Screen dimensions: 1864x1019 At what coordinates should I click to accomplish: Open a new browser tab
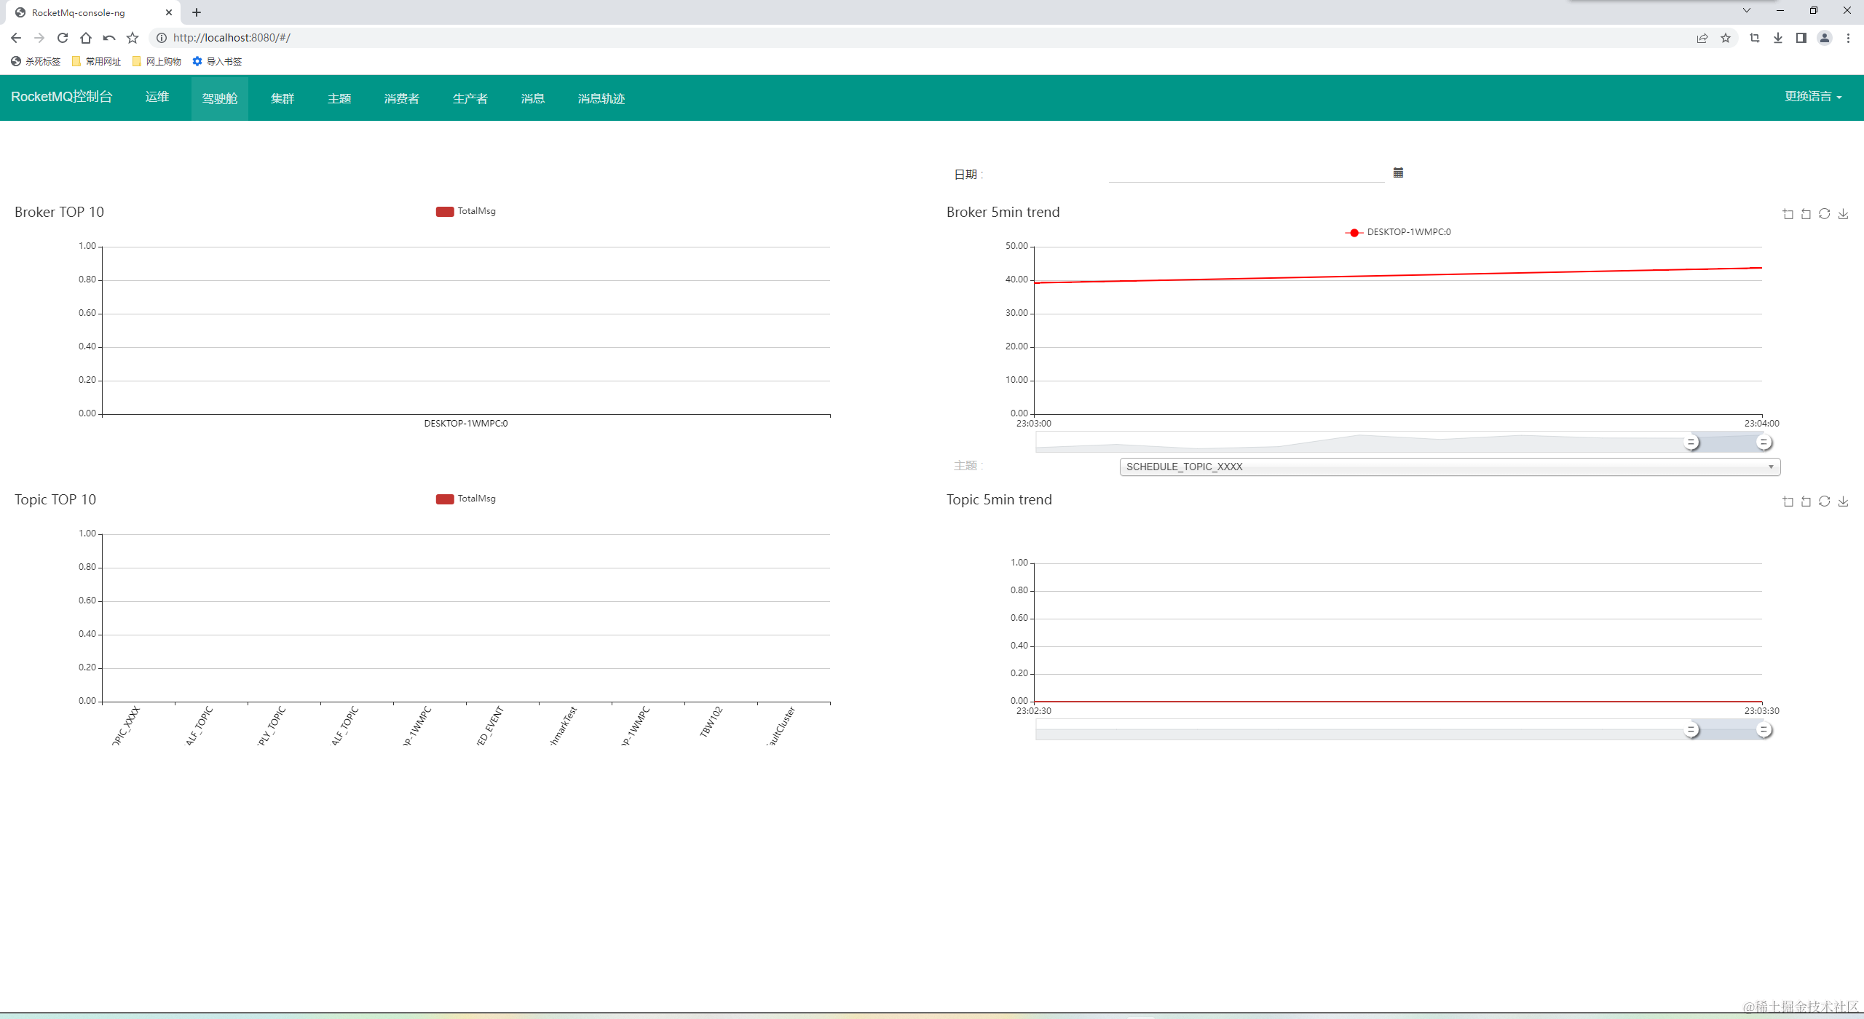[197, 12]
